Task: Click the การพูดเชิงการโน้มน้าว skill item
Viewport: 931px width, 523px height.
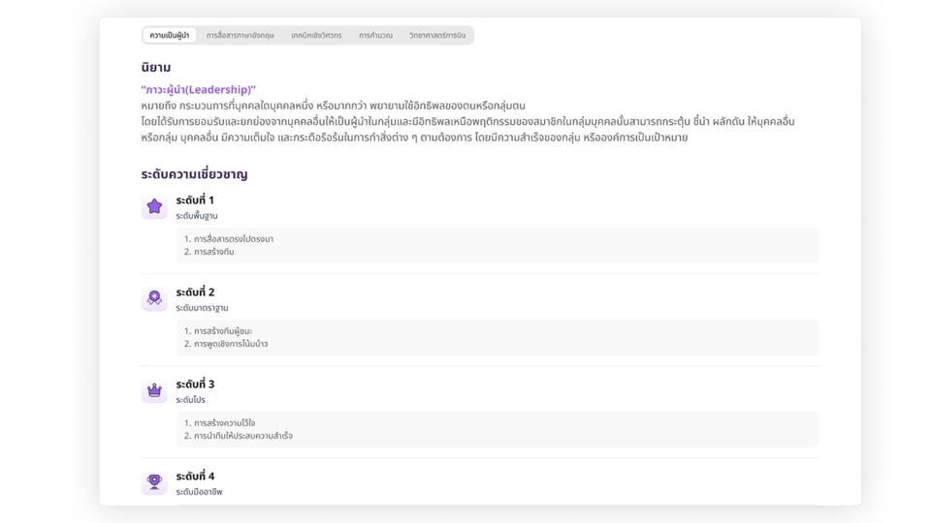Action: pyautogui.click(x=231, y=344)
